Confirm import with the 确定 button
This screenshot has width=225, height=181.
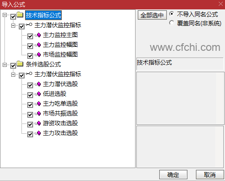click(173, 175)
